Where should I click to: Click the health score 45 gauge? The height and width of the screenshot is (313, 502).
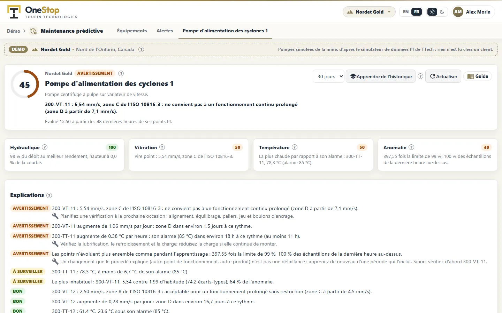click(x=25, y=84)
